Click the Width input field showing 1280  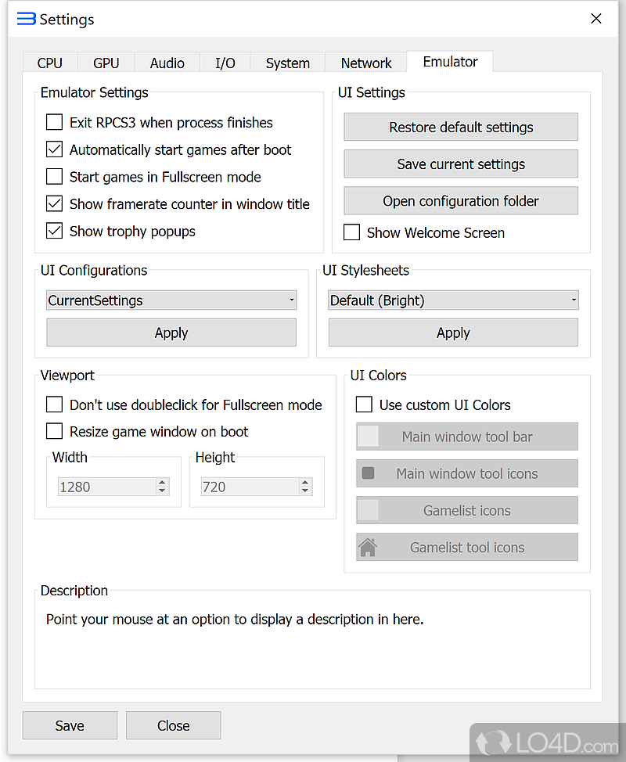107,487
